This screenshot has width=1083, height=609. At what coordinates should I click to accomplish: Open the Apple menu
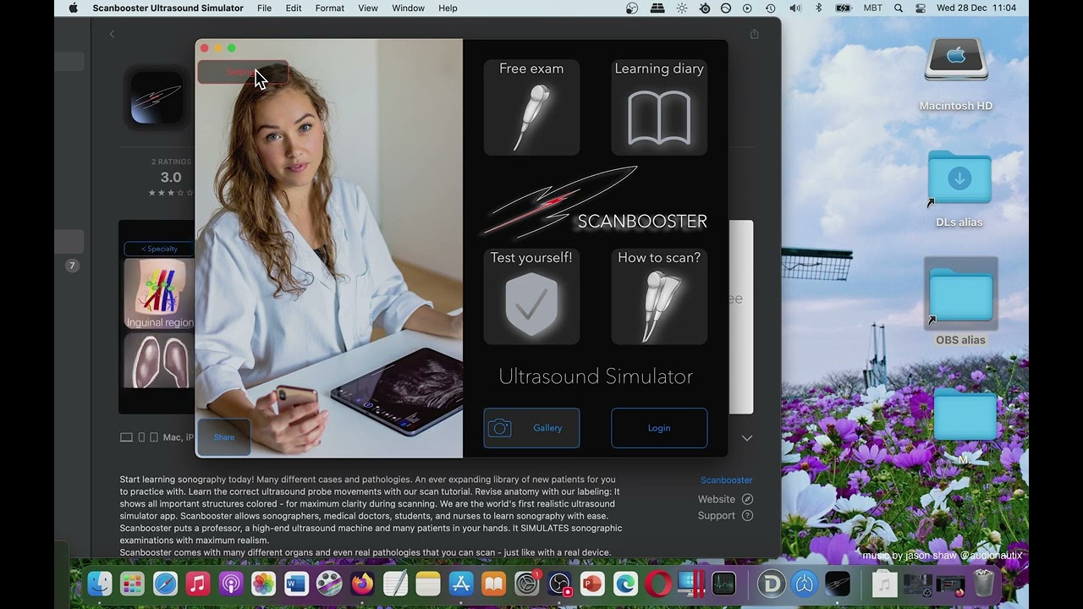coord(73,8)
